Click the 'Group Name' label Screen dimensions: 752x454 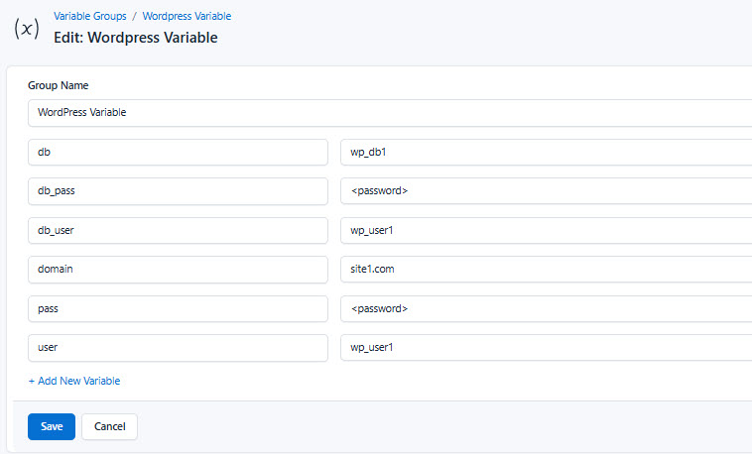58,85
